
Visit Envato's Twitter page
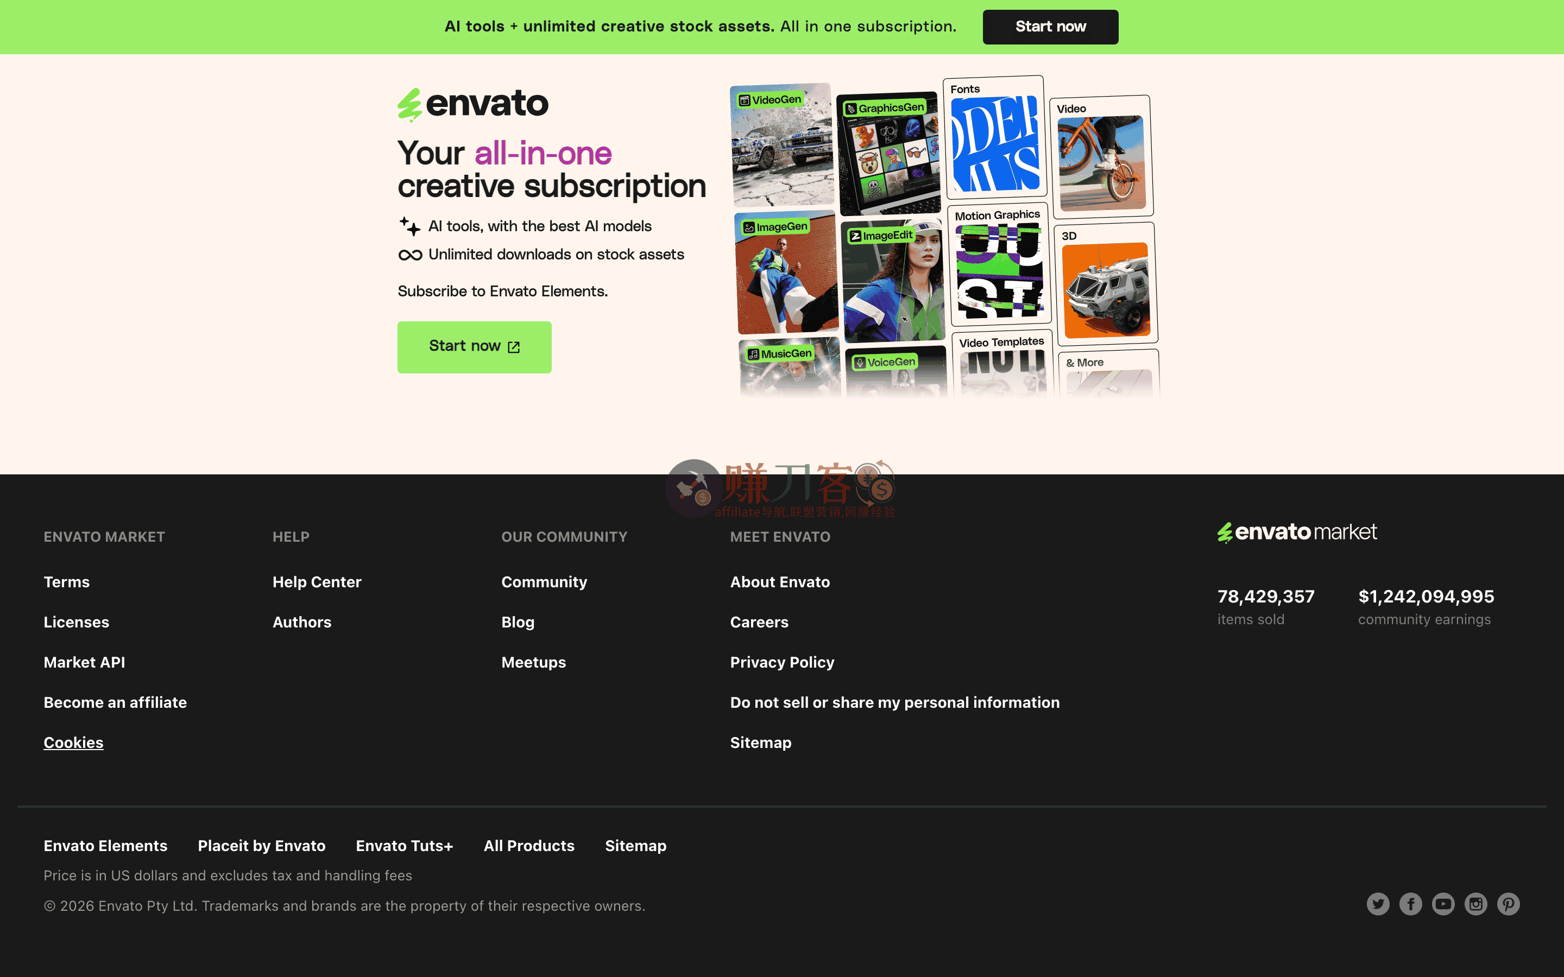point(1378,904)
